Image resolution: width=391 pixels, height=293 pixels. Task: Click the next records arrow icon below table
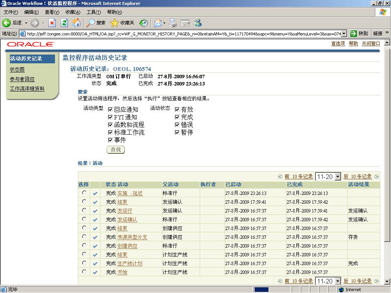click(x=376, y=281)
